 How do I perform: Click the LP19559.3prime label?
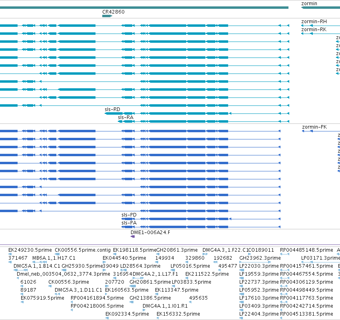(259, 274)
